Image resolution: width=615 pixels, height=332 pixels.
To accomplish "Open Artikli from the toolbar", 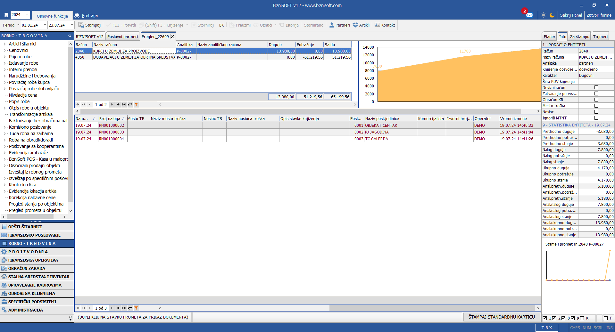I will 361,25.
